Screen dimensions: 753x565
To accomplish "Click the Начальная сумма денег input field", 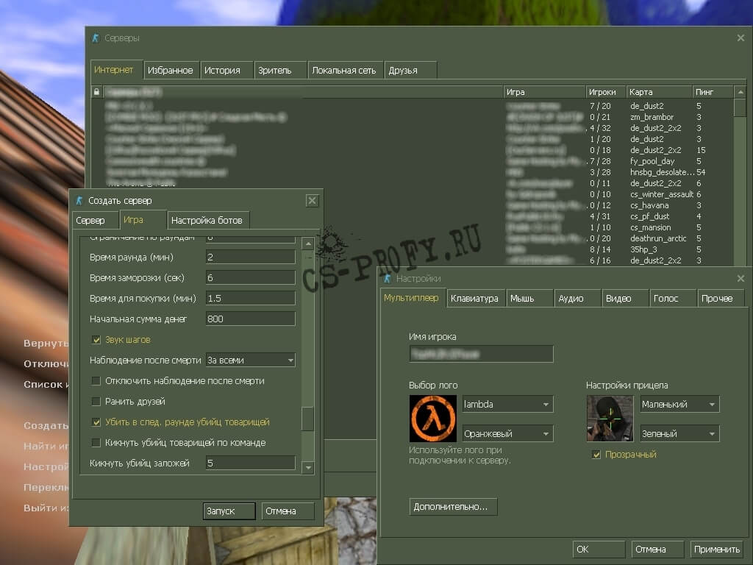I will 250,319.
